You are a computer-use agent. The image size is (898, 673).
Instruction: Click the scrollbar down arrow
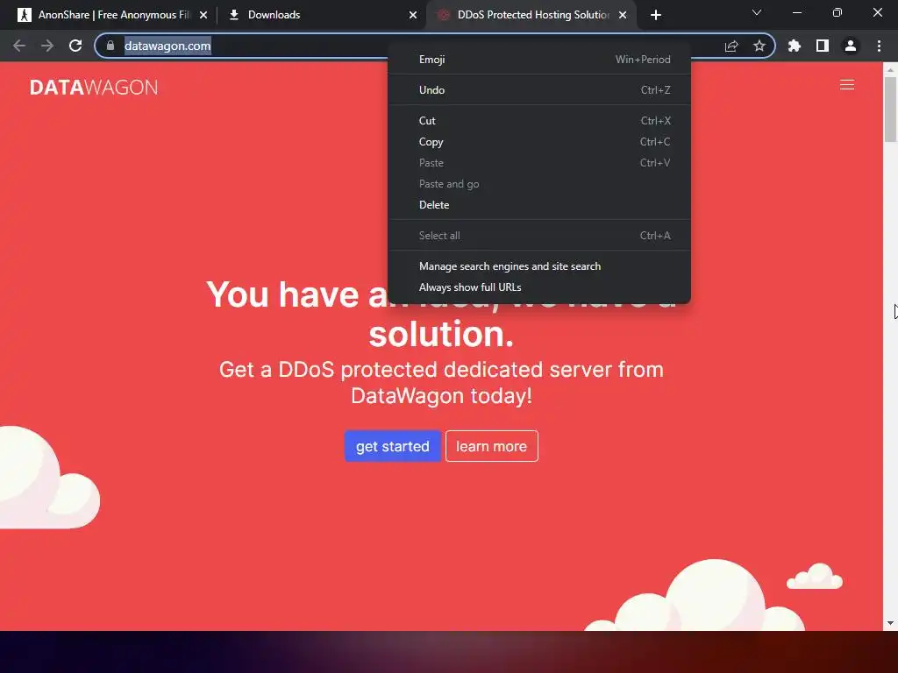coord(890,623)
